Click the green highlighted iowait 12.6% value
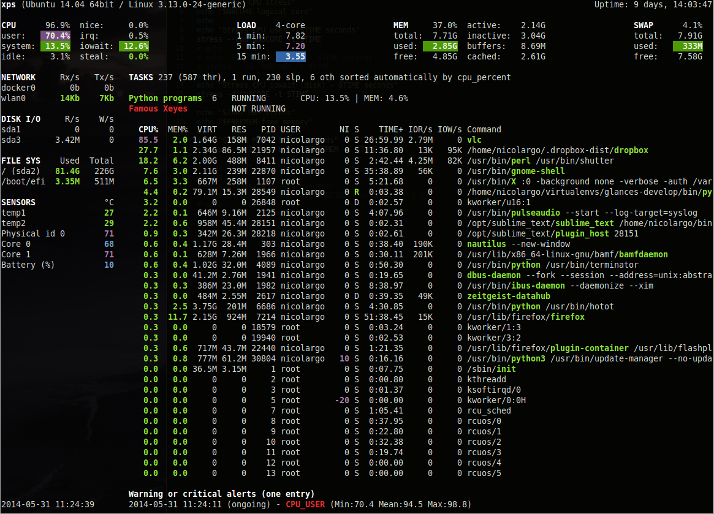 coord(134,46)
